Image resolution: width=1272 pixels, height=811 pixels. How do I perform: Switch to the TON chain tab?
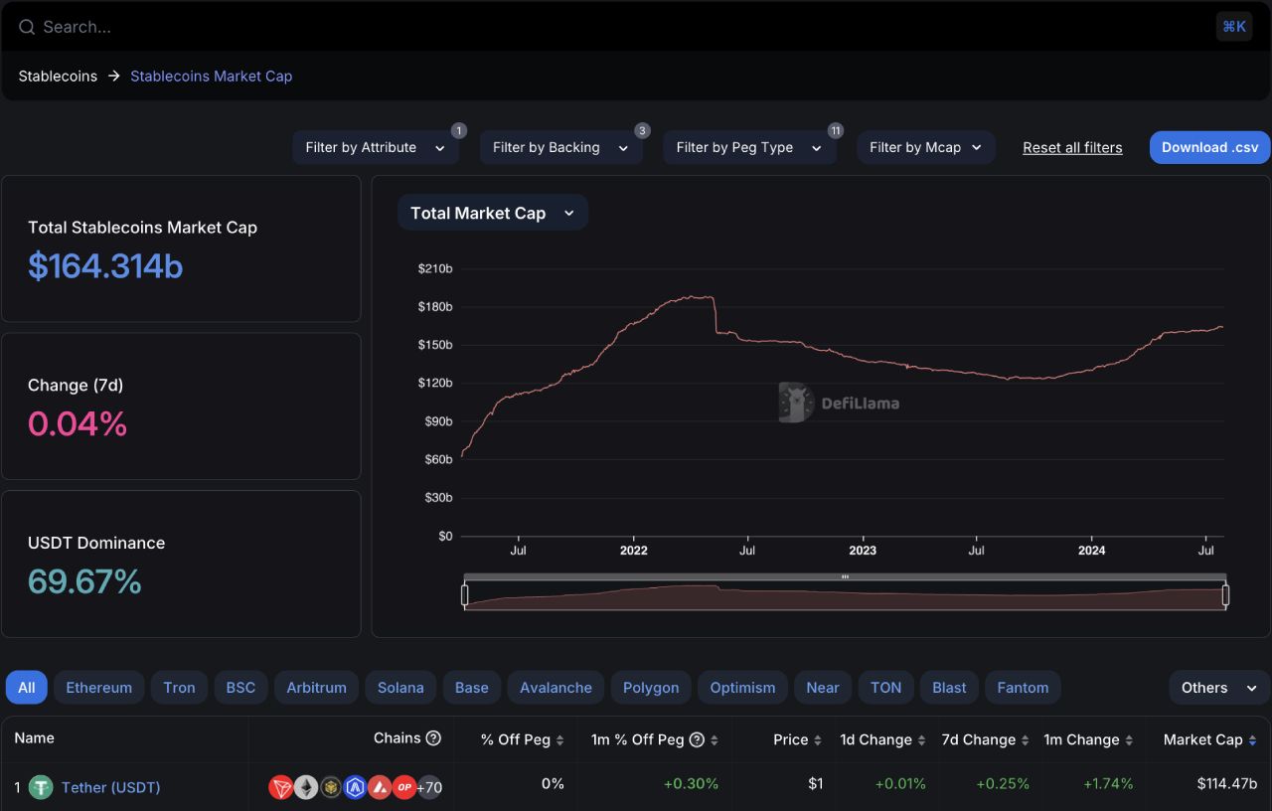[x=886, y=688]
